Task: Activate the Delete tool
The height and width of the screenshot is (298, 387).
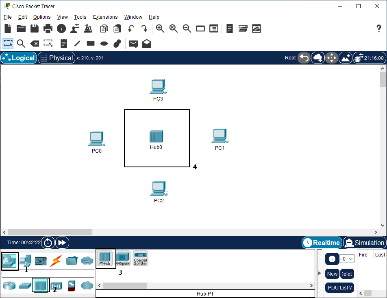Action: [35, 44]
